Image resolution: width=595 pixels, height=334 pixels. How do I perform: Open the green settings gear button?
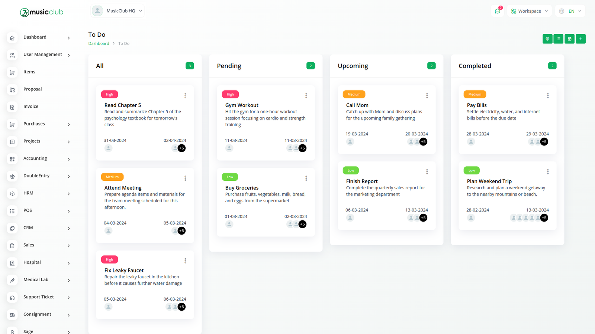(x=547, y=39)
